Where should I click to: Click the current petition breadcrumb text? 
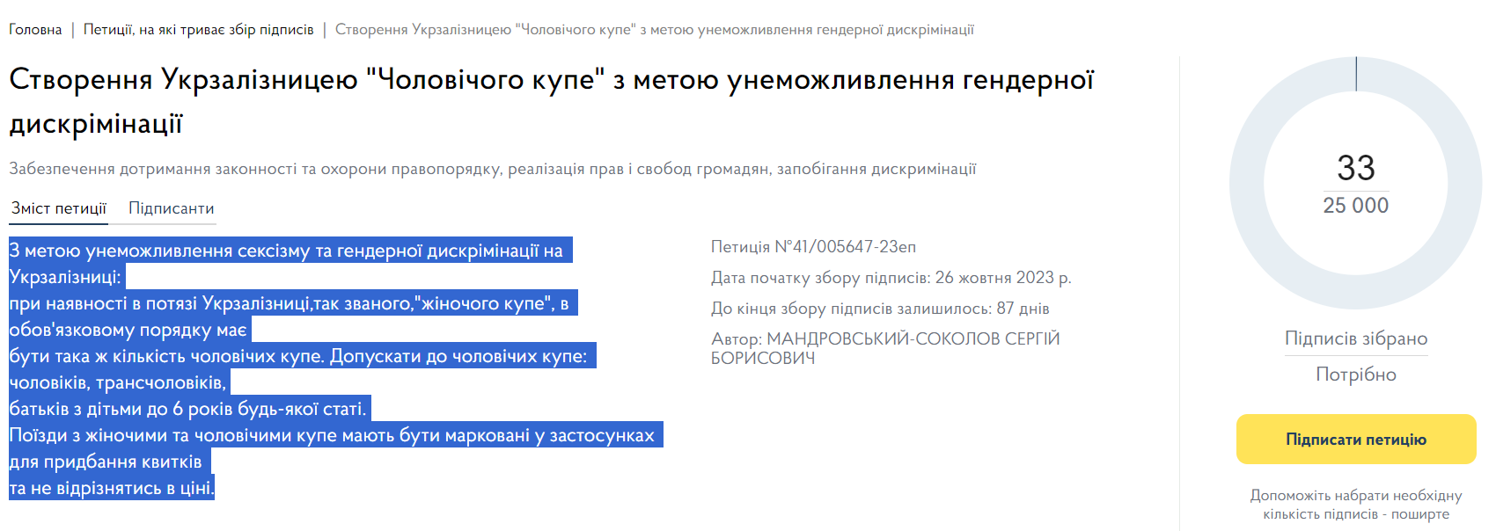654,30
